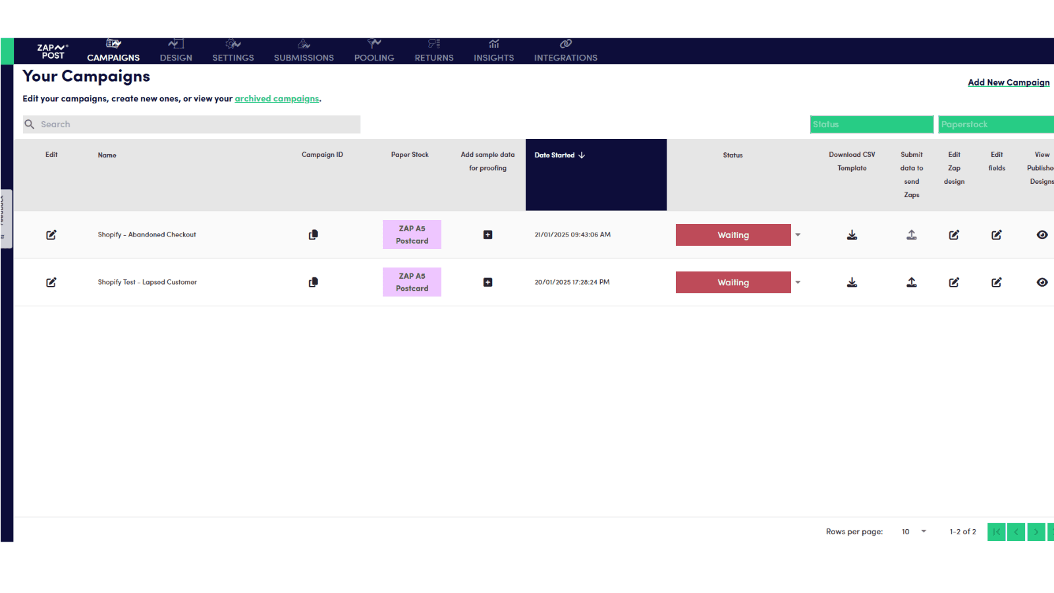Edit the Zap design for Abandoned Checkout
This screenshot has height=593, width=1054.
coord(954,234)
